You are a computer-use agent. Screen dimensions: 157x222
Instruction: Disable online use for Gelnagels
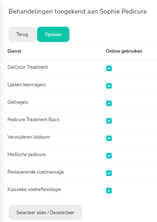tap(109, 103)
